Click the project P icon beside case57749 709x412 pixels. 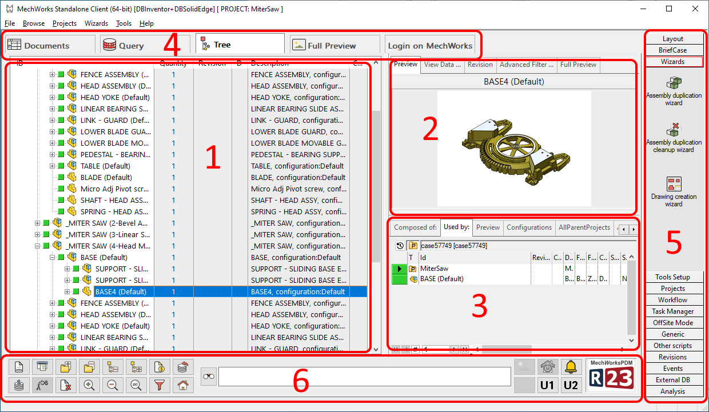413,245
